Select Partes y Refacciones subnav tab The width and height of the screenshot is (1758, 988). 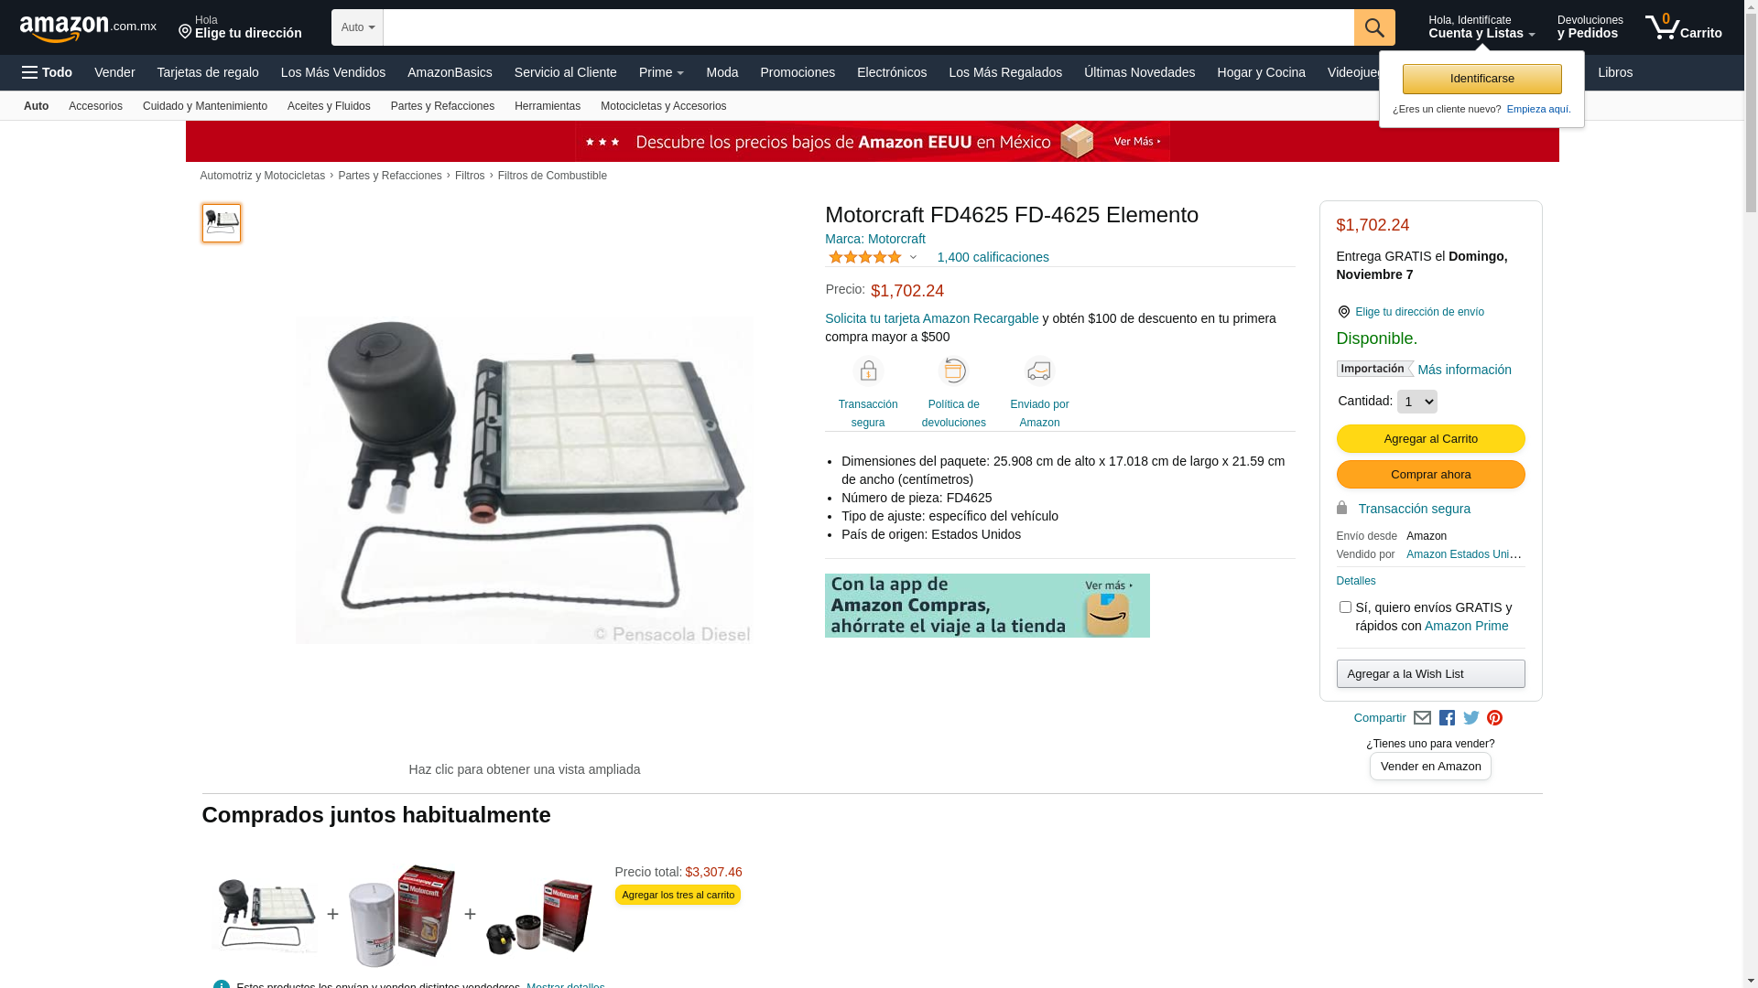click(x=442, y=106)
